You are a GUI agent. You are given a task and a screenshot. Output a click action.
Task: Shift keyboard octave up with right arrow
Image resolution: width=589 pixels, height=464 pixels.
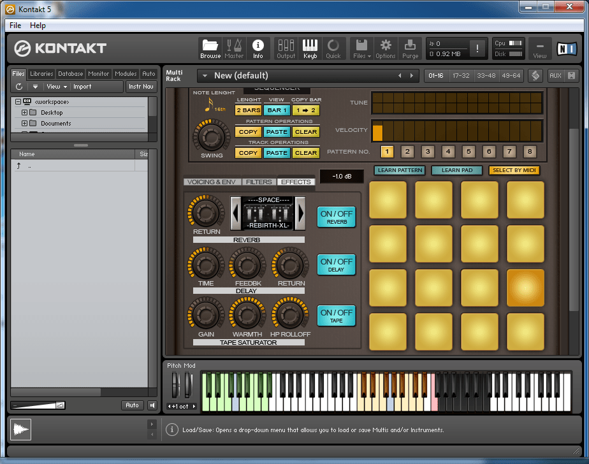tap(194, 406)
